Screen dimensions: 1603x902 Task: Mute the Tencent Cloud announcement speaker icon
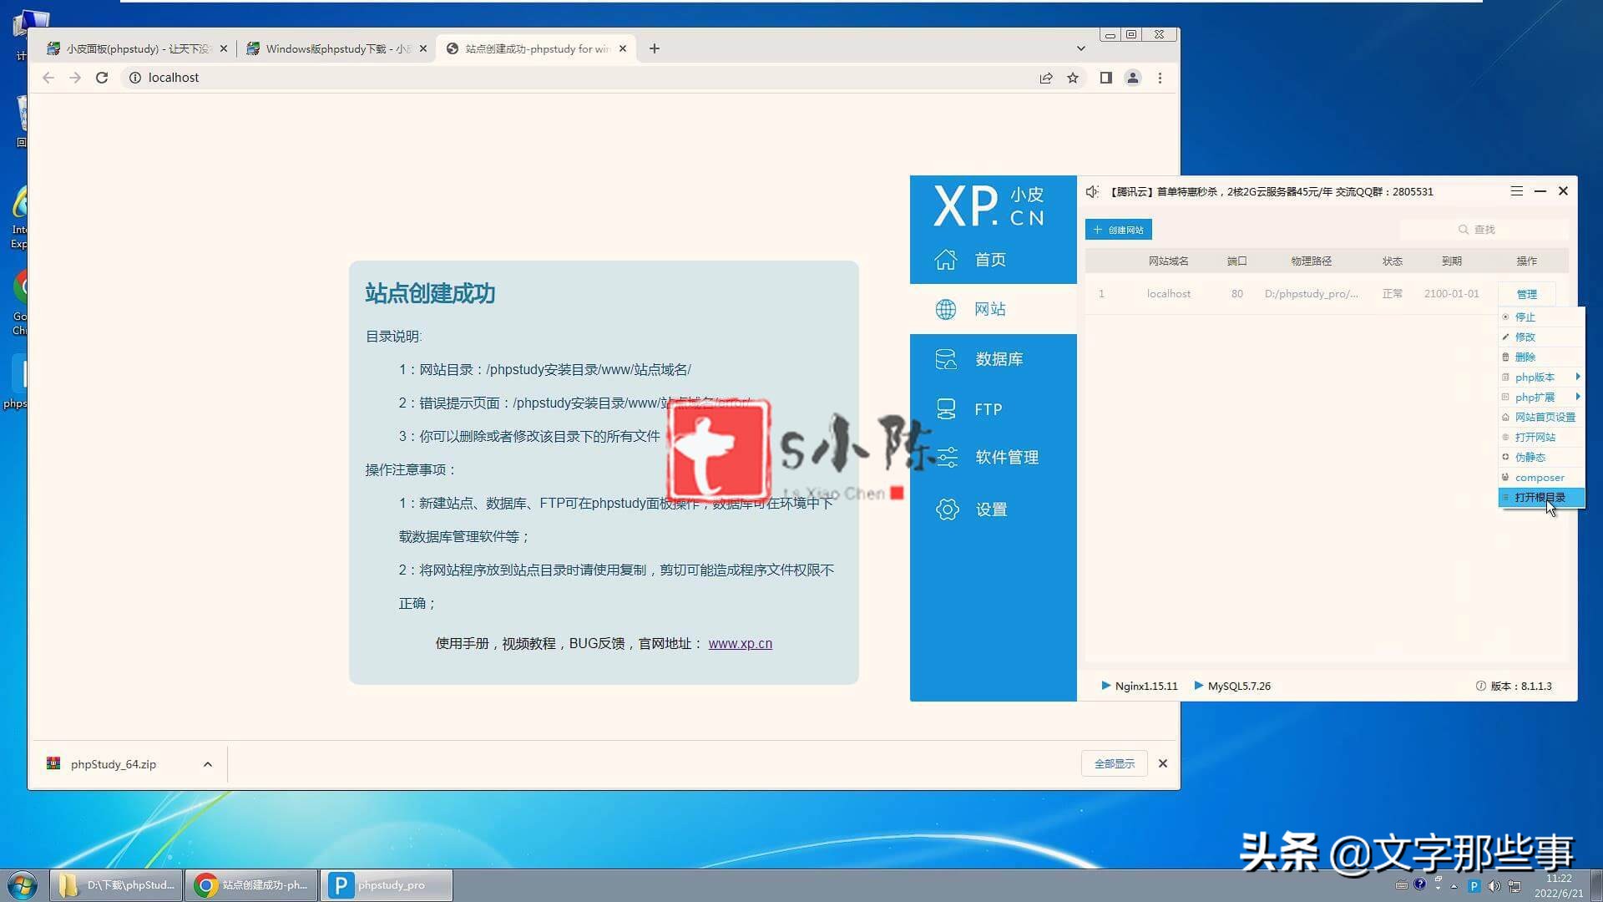[1092, 191]
